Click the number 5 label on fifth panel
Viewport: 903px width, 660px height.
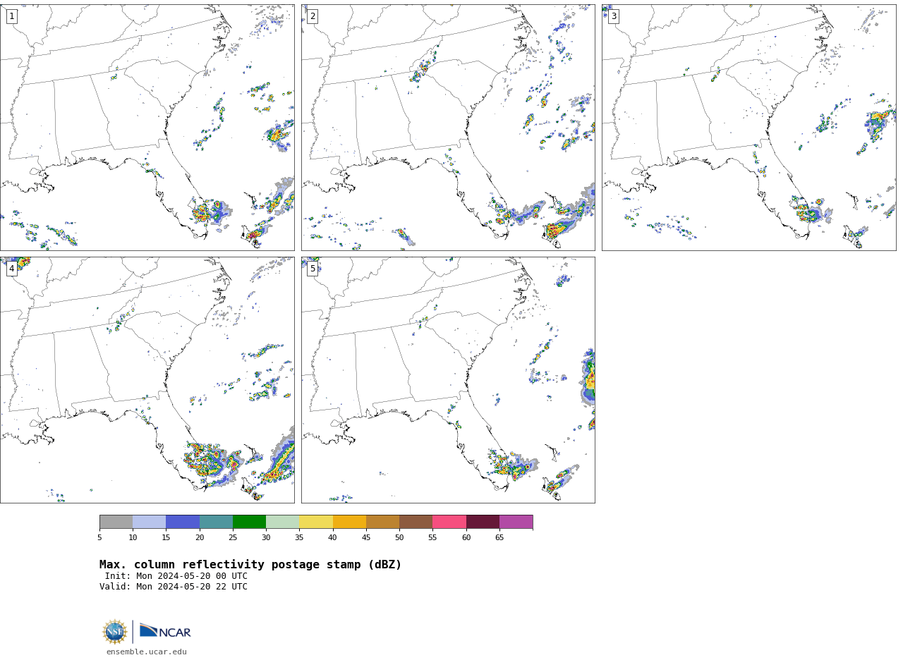pyautogui.click(x=313, y=269)
